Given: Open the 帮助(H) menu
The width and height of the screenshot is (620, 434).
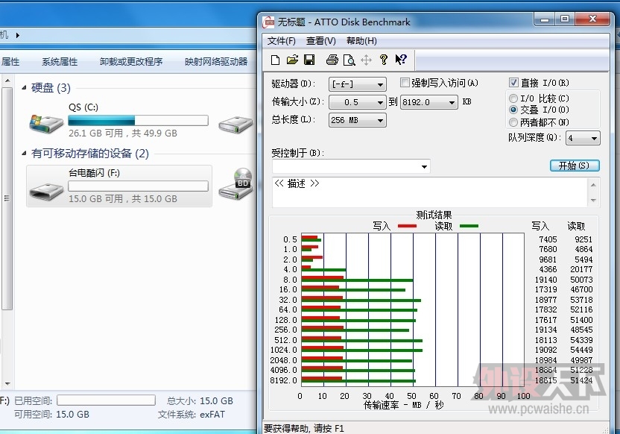Looking at the screenshot, I should click(361, 41).
